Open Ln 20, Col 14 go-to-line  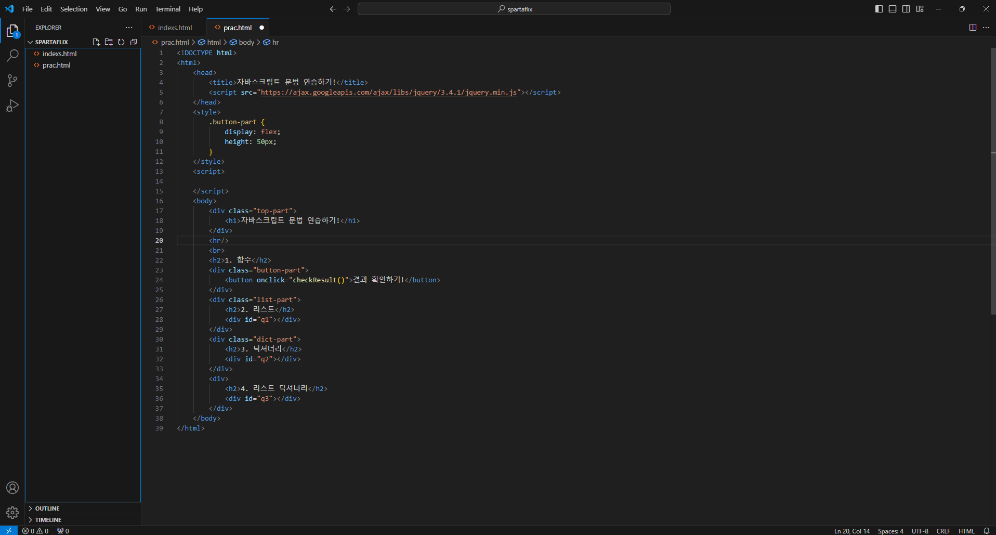click(851, 531)
